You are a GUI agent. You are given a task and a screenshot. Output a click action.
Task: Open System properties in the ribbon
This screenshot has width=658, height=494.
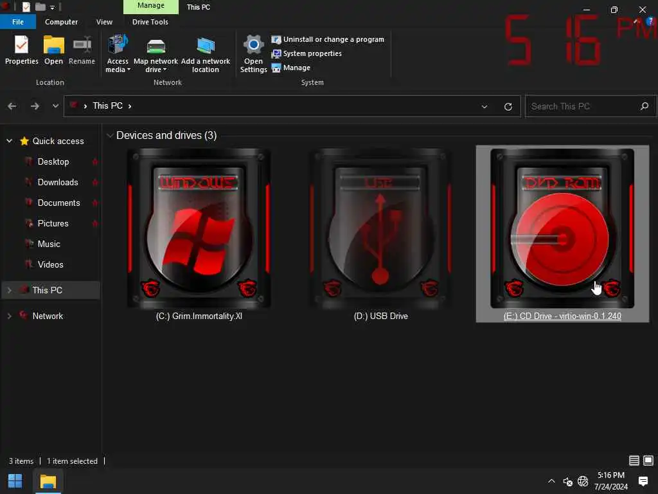click(307, 53)
